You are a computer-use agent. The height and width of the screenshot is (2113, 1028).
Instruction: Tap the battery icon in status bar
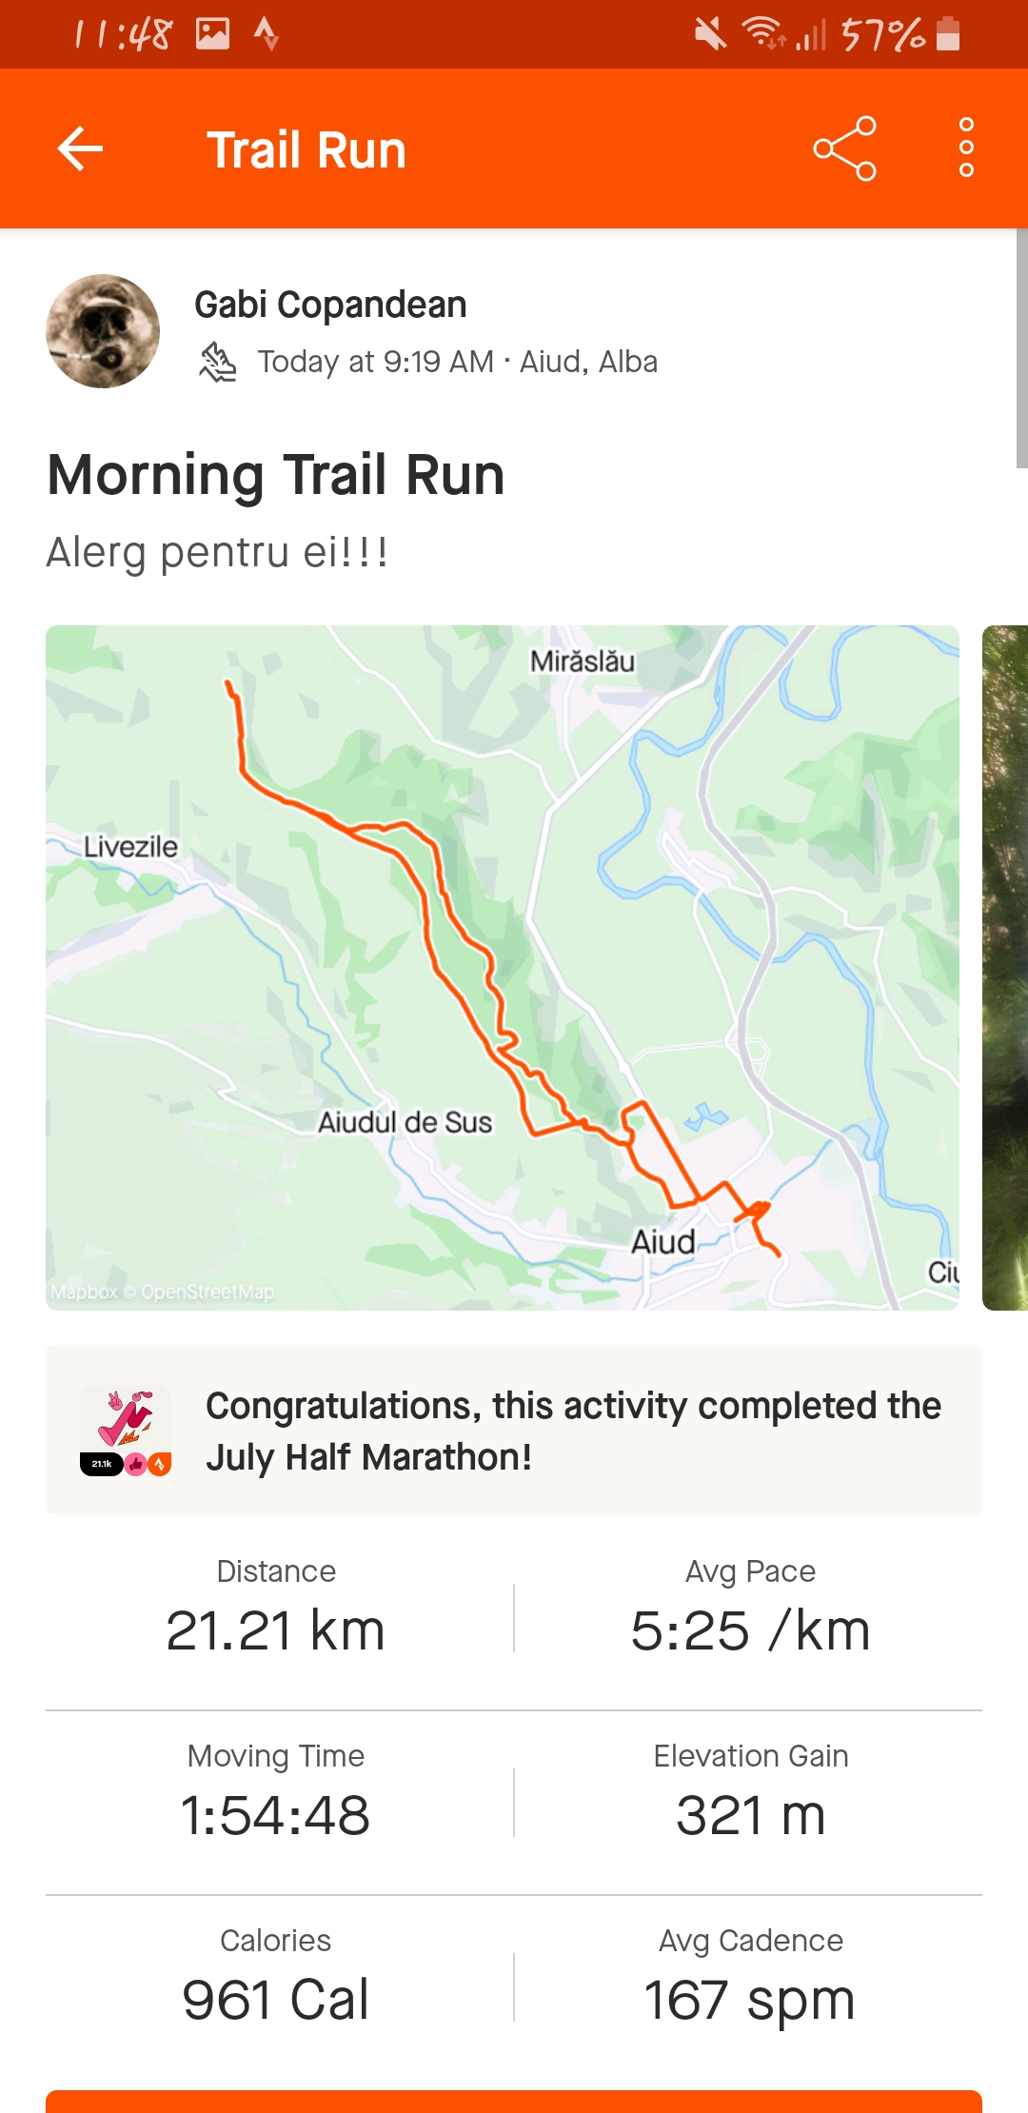coord(947,34)
